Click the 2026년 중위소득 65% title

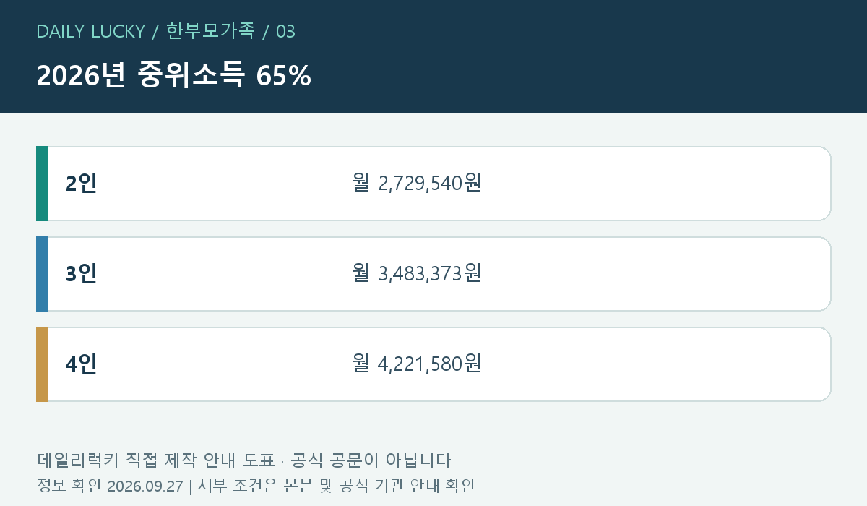point(173,75)
